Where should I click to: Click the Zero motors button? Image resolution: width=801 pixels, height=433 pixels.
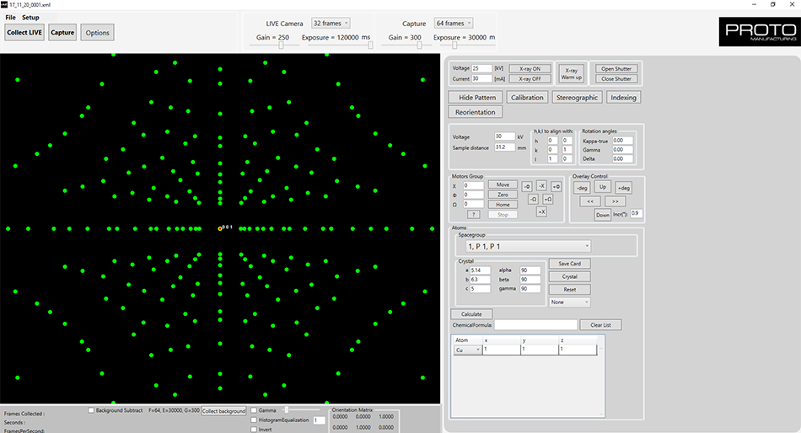pyautogui.click(x=503, y=195)
